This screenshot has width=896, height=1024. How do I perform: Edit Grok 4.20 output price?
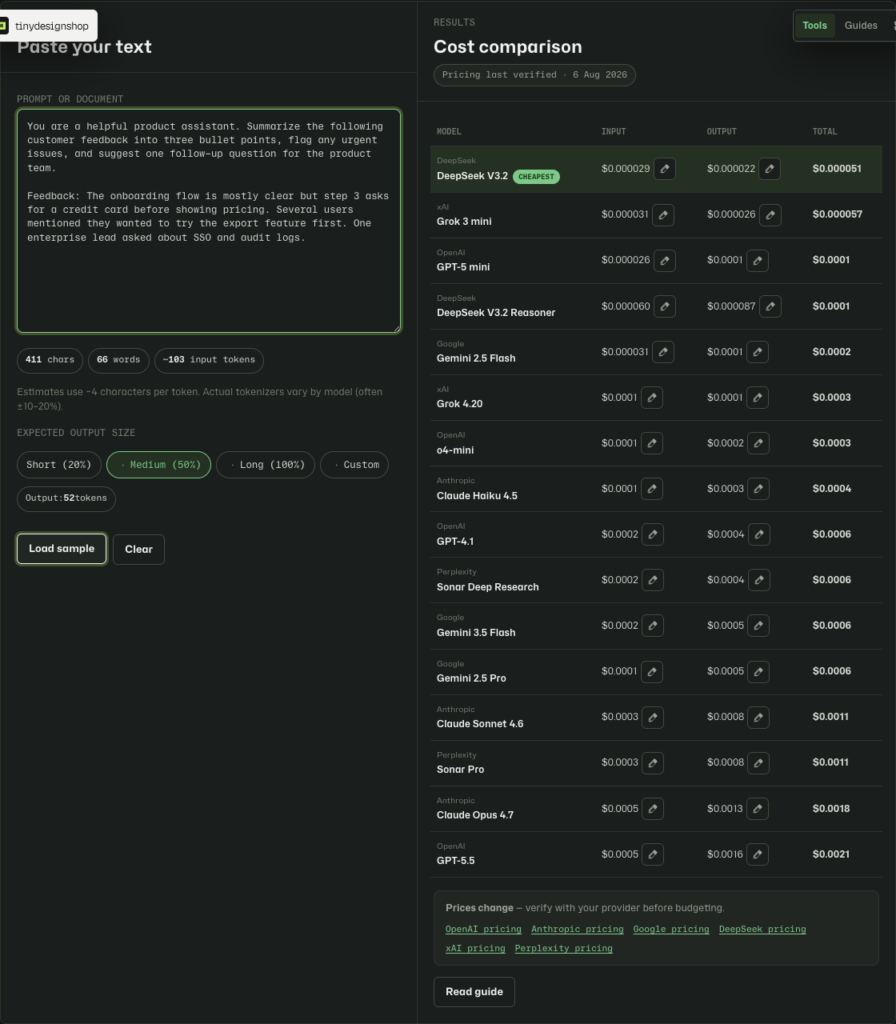[x=758, y=398]
